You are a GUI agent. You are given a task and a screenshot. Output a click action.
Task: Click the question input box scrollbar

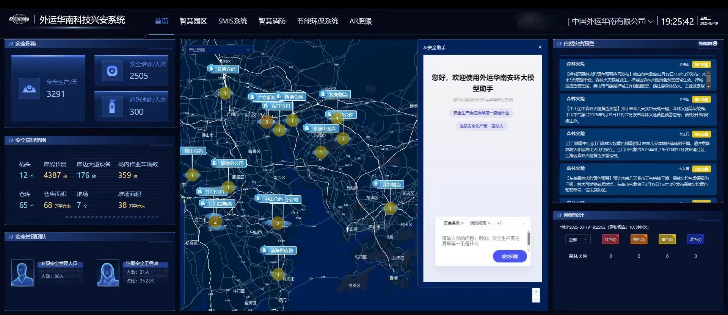point(529,240)
